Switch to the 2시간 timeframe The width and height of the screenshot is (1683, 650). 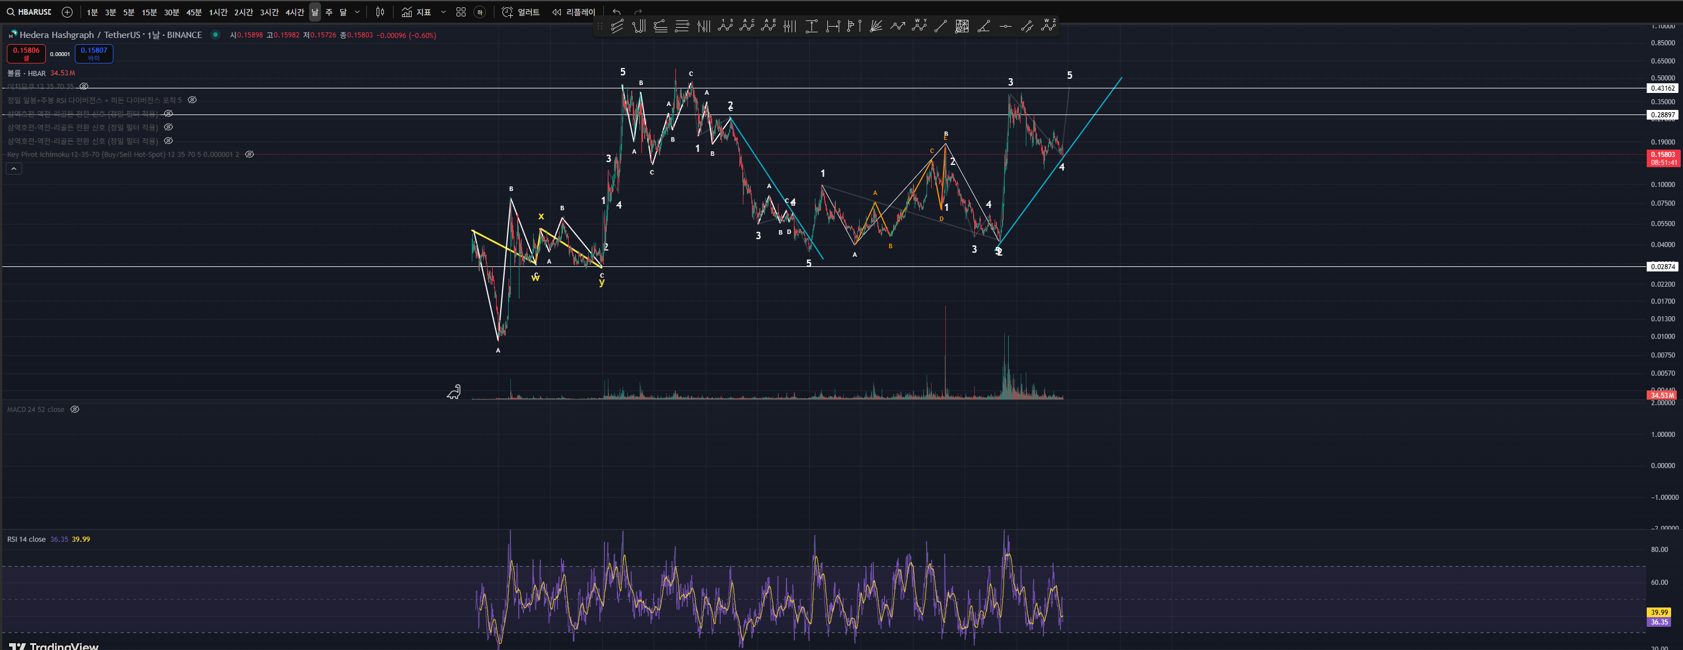(x=244, y=12)
